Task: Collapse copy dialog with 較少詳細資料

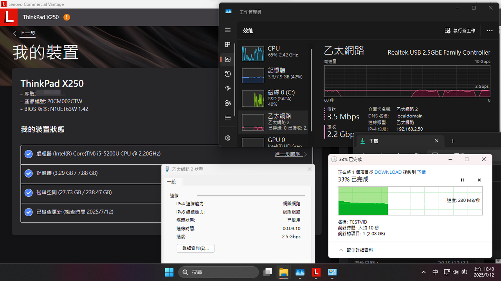Action: point(356,250)
